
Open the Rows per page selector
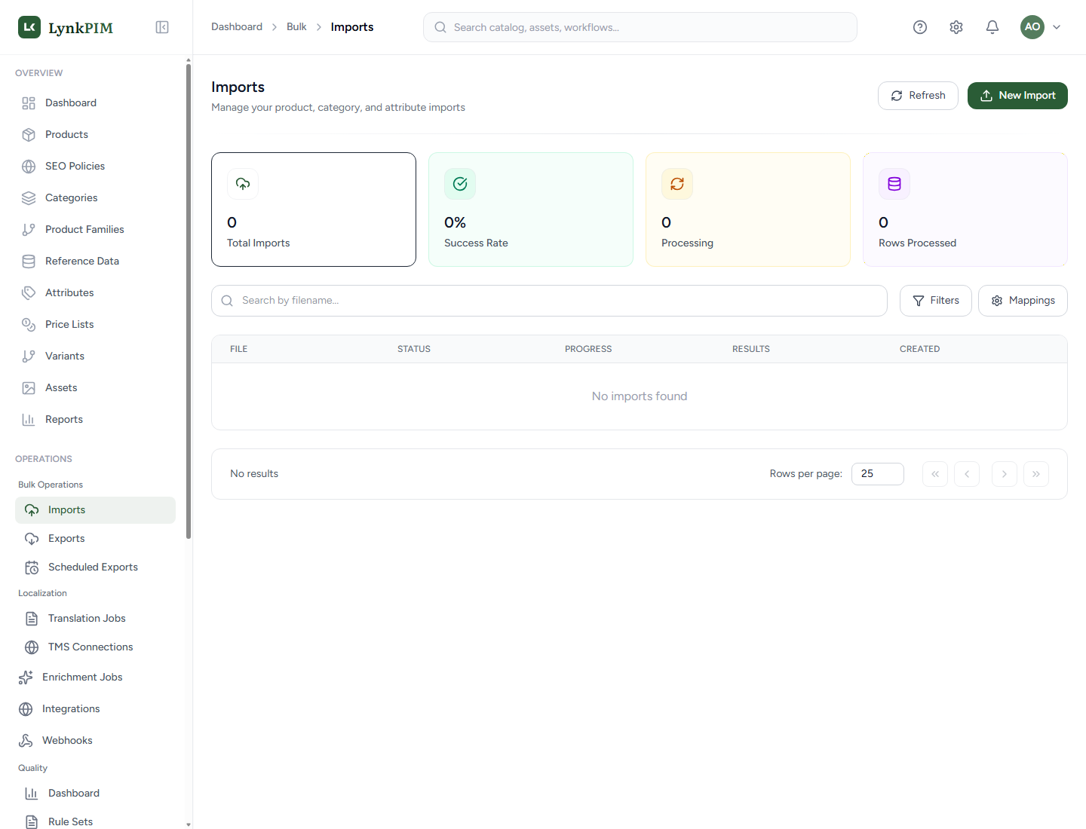[x=878, y=474]
